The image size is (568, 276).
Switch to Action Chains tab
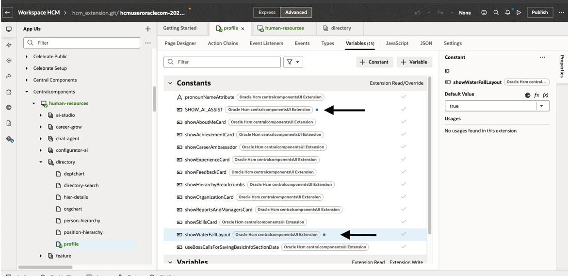(223, 43)
